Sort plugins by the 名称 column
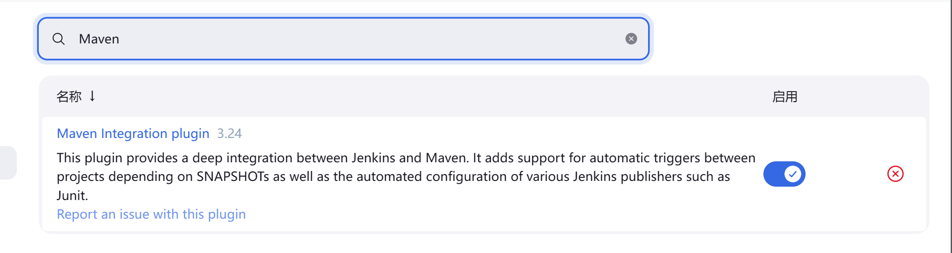 [69, 96]
